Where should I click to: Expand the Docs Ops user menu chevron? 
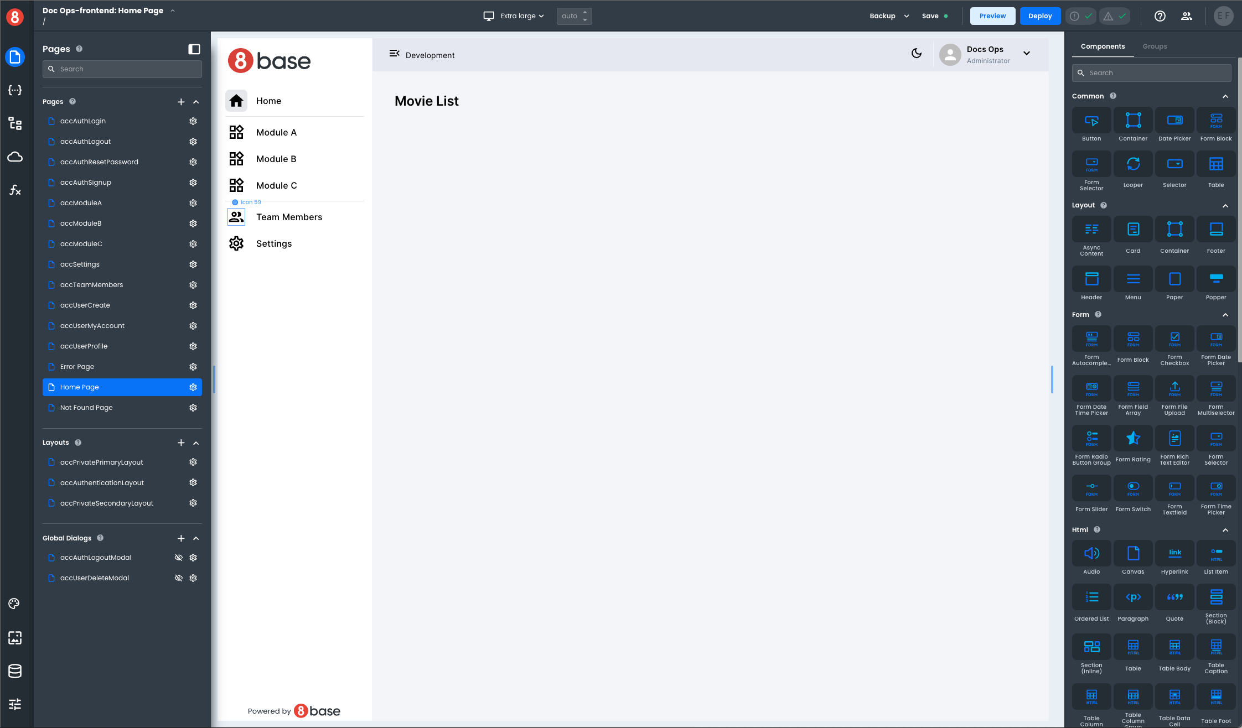click(x=1027, y=54)
